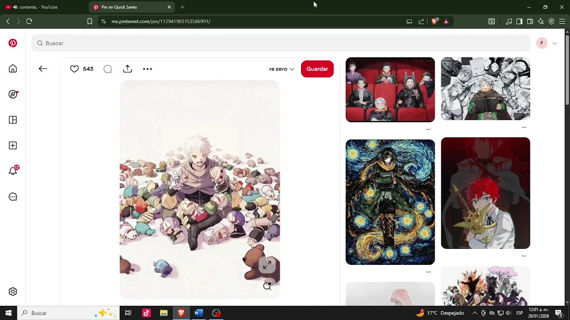Image resolution: width=570 pixels, height=320 pixels.
Task: Click the visual search lens on the pin
Action: tap(267, 286)
